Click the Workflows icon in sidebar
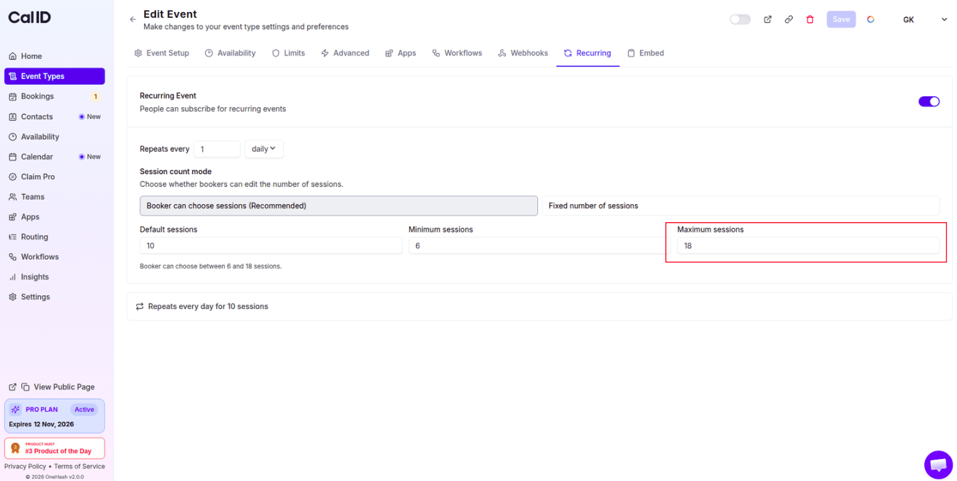Image resolution: width=957 pixels, height=481 pixels. [x=13, y=257]
